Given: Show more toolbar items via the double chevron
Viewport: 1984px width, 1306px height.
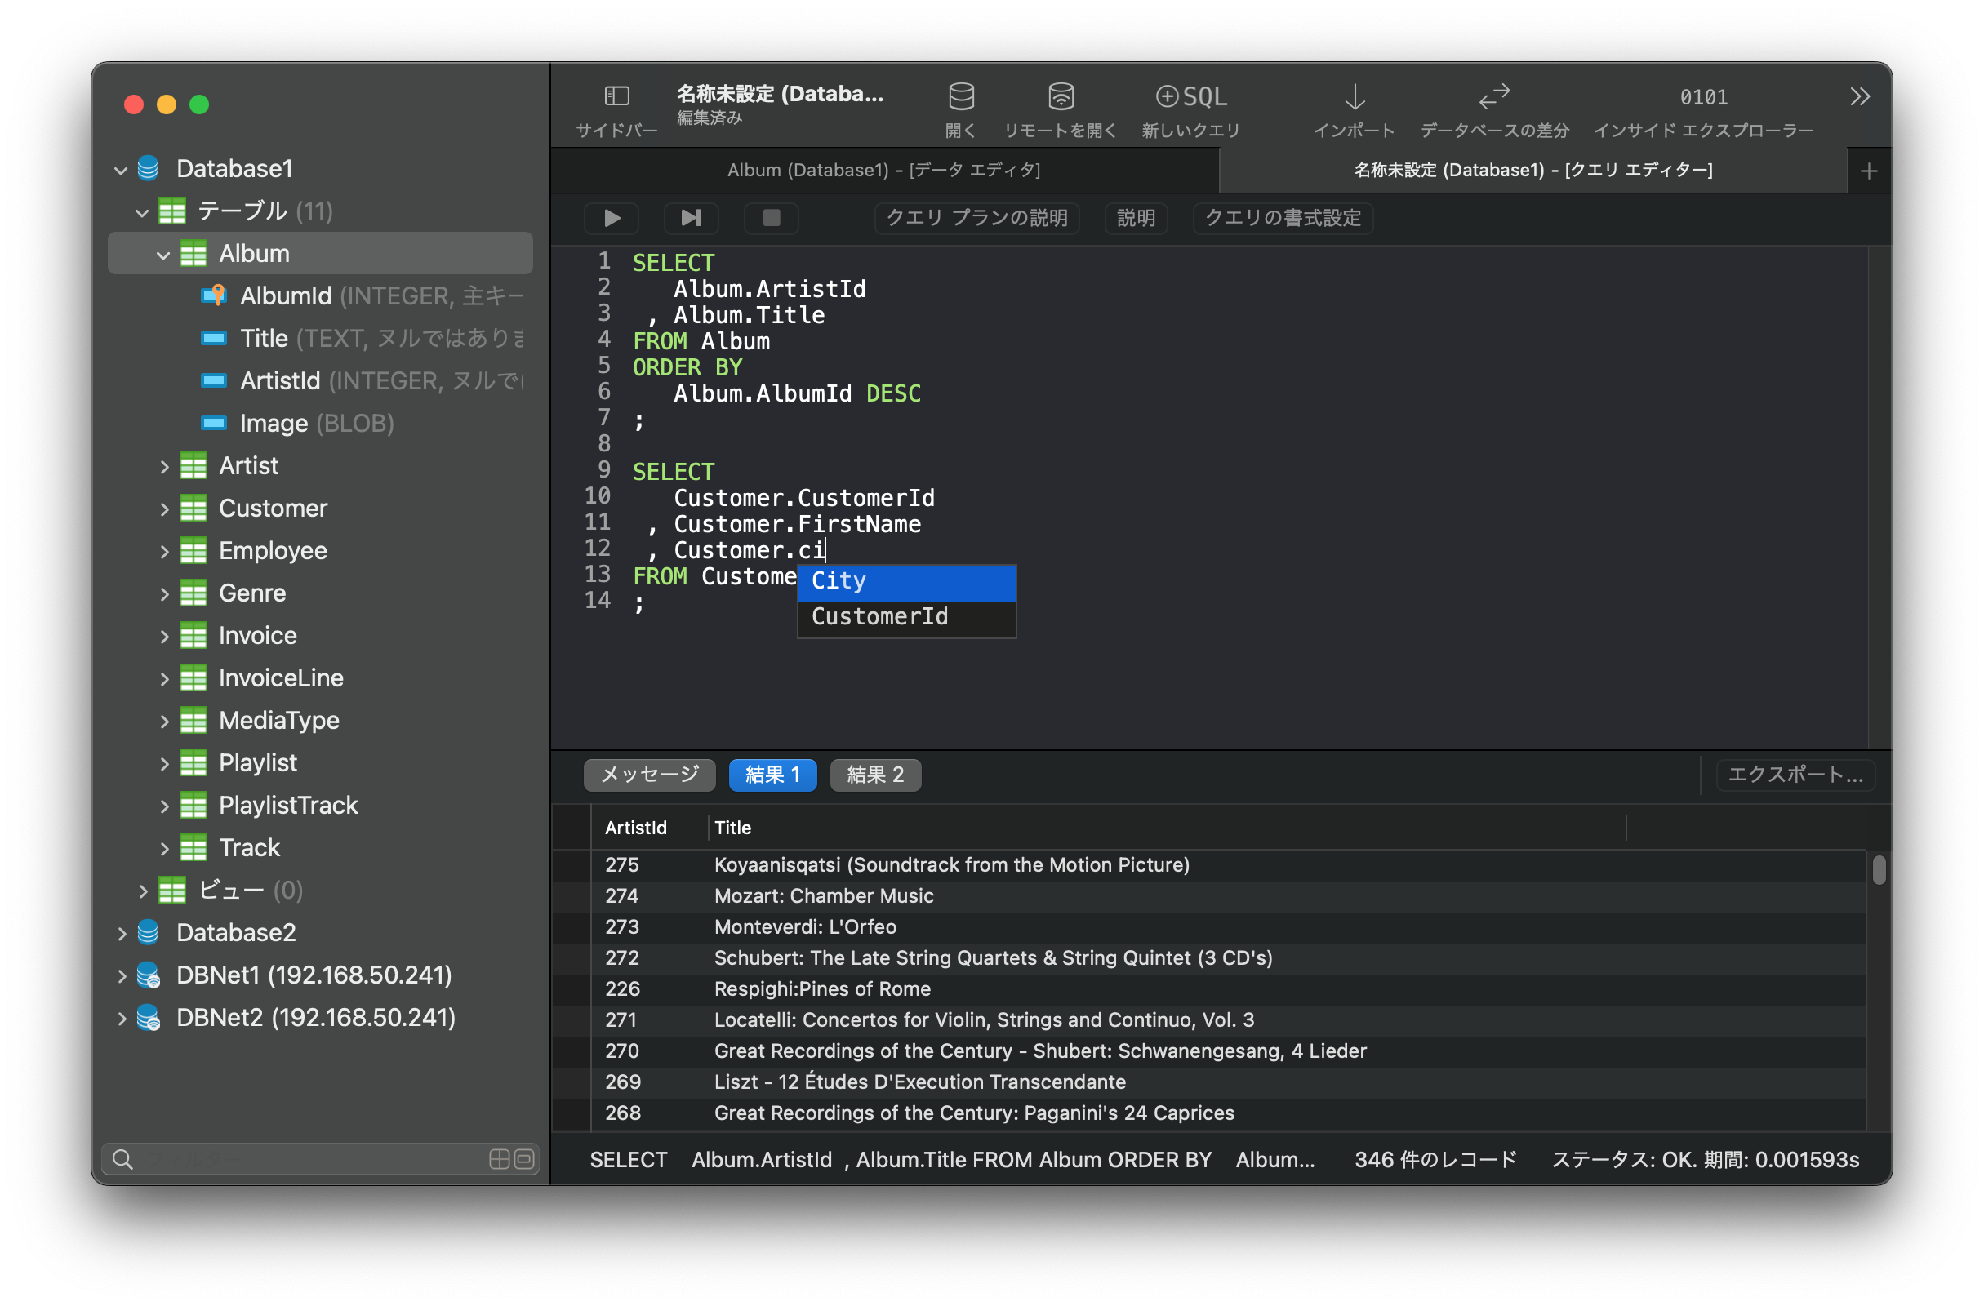Looking at the screenshot, I should (1859, 96).
